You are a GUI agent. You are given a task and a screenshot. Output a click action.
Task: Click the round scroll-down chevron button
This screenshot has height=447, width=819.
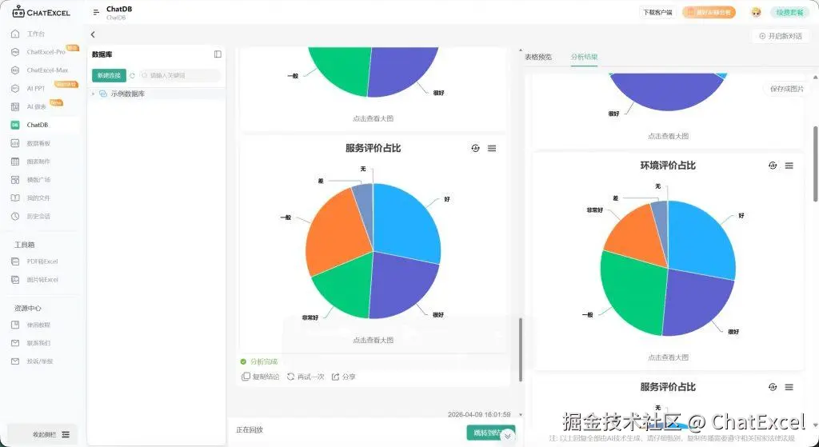tap(507, 436)
